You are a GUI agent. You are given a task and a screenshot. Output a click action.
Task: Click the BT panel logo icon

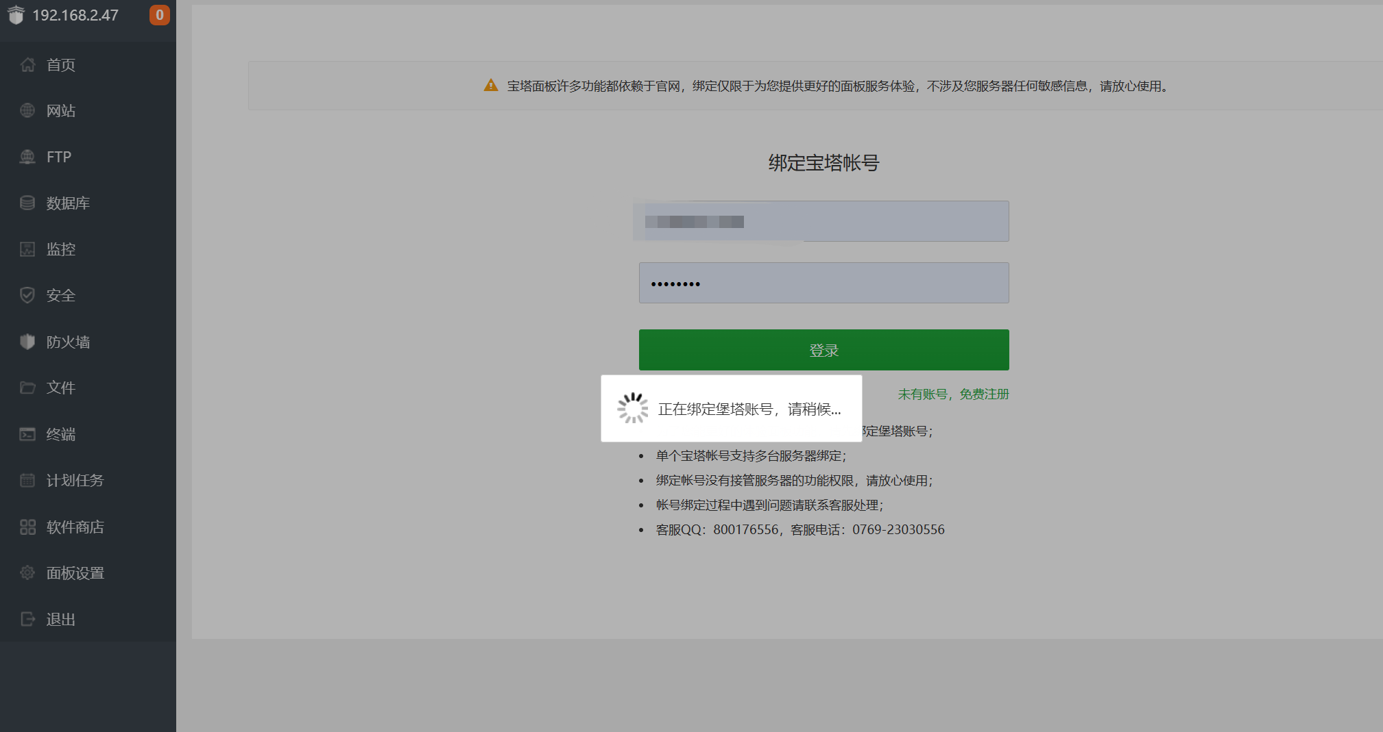coord(16,15)
